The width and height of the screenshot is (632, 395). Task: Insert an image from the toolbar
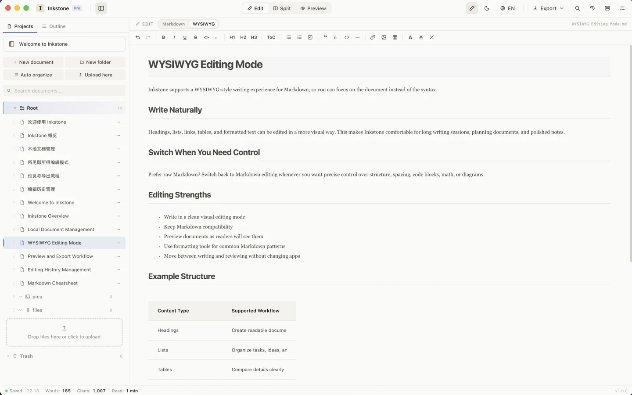(384, 37)
